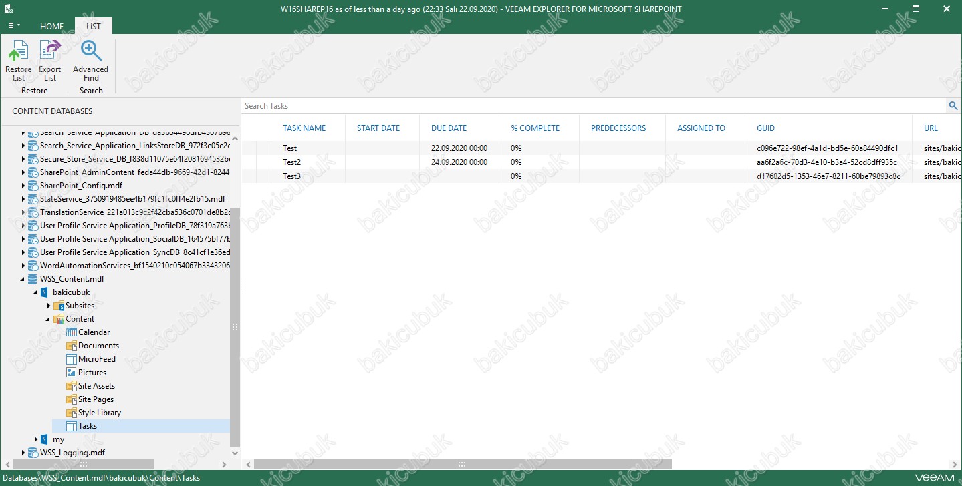The width and height of the screenshot is (962, 486).
Task: Select the Documents tree item
Action: click(x=98, y=346)
